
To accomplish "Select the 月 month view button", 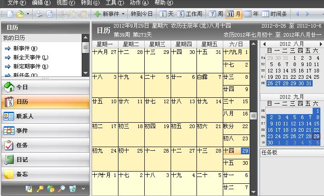I will 234,14.
